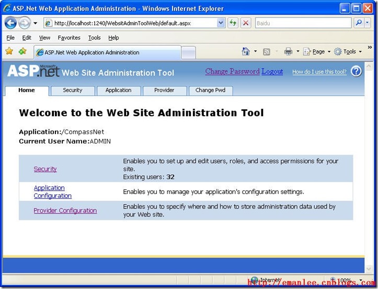
Task: Open search provider options dropdown
Action: tap(368, 23)
